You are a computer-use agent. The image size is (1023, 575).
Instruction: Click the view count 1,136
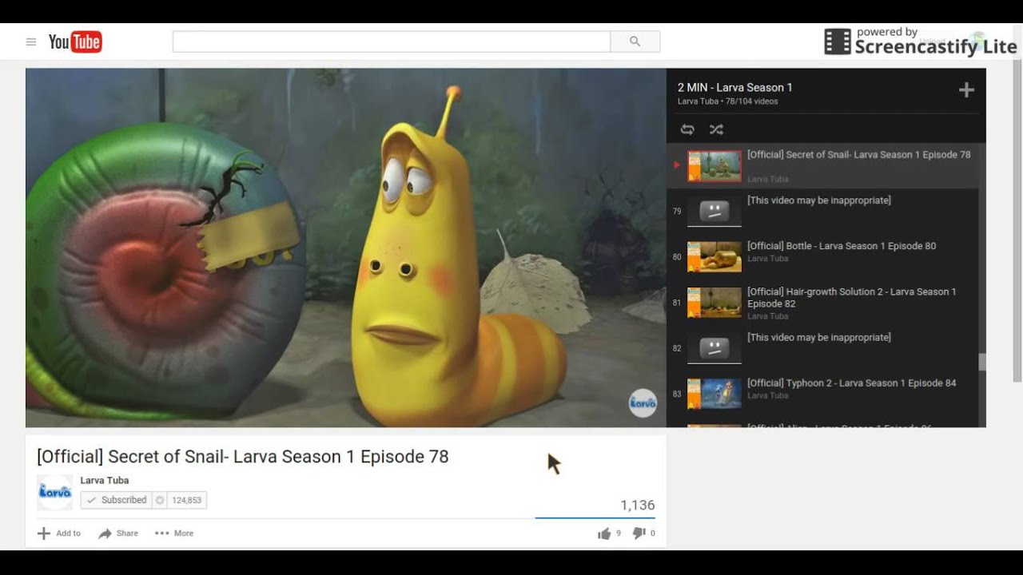point(638,506)
